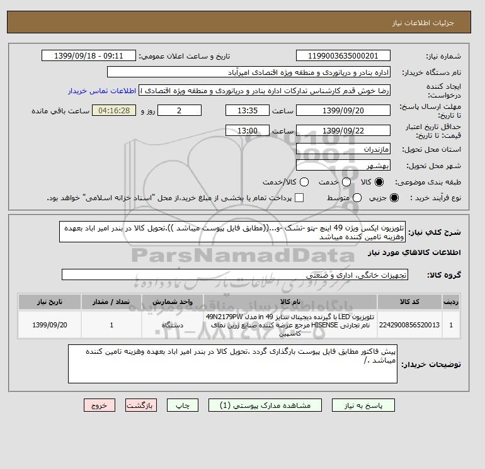
Task: Click the need date cell 1399/09/20 in table
Action: click(50, 325)
